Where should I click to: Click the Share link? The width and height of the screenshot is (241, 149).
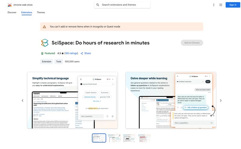pyautogui.click(x=87, y=53)
